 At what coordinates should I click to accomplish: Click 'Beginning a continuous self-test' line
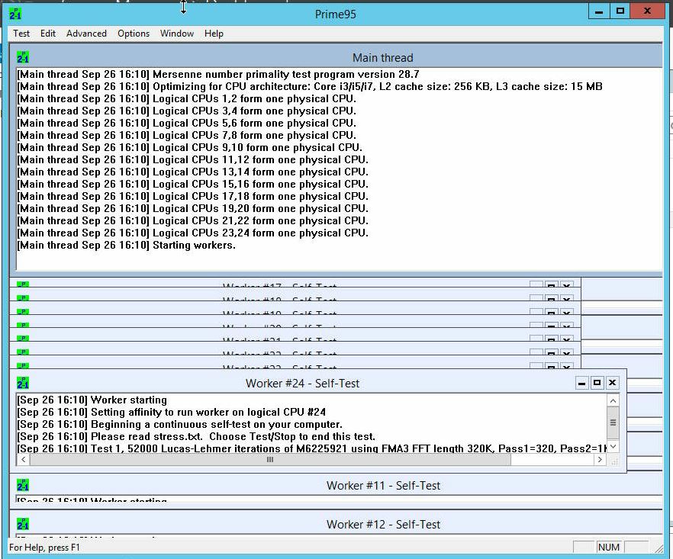[x=179, y=424]
